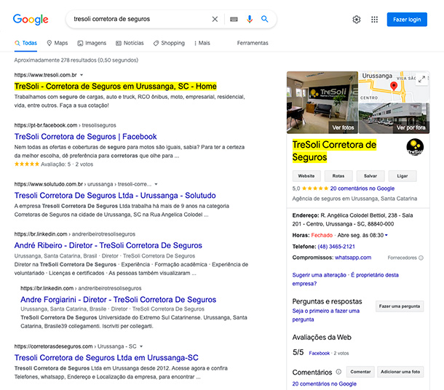Click Adicionar uma foto button
The width and height of the screenshot is (444, 390).
[400, 372]
